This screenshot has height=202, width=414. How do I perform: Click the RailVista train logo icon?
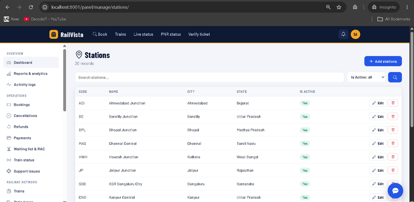pyautogui.click(x=54, y=34)
